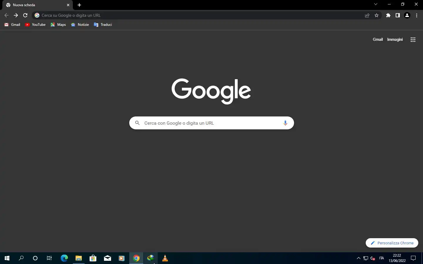Image resolution: width=423 pixels, height=264 pixels.
Task: Open the network status tray icon
Action: click(x=366, y=258)
